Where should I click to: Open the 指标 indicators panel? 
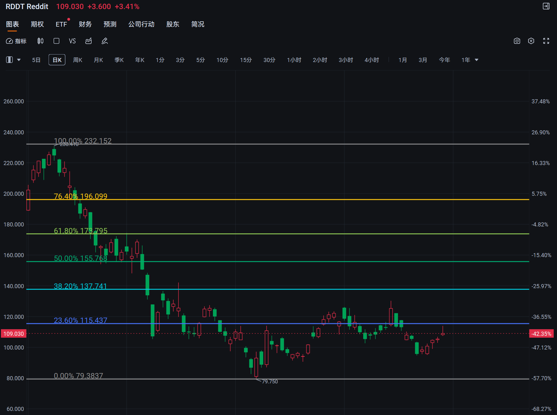(x=16, y=41)
